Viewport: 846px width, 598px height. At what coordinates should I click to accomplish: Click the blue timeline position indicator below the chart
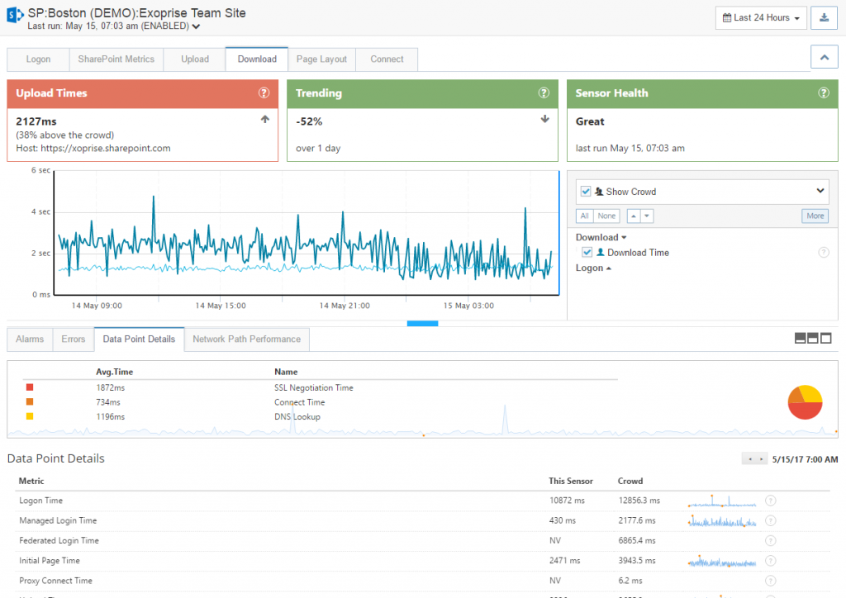(x=423, y=324)
